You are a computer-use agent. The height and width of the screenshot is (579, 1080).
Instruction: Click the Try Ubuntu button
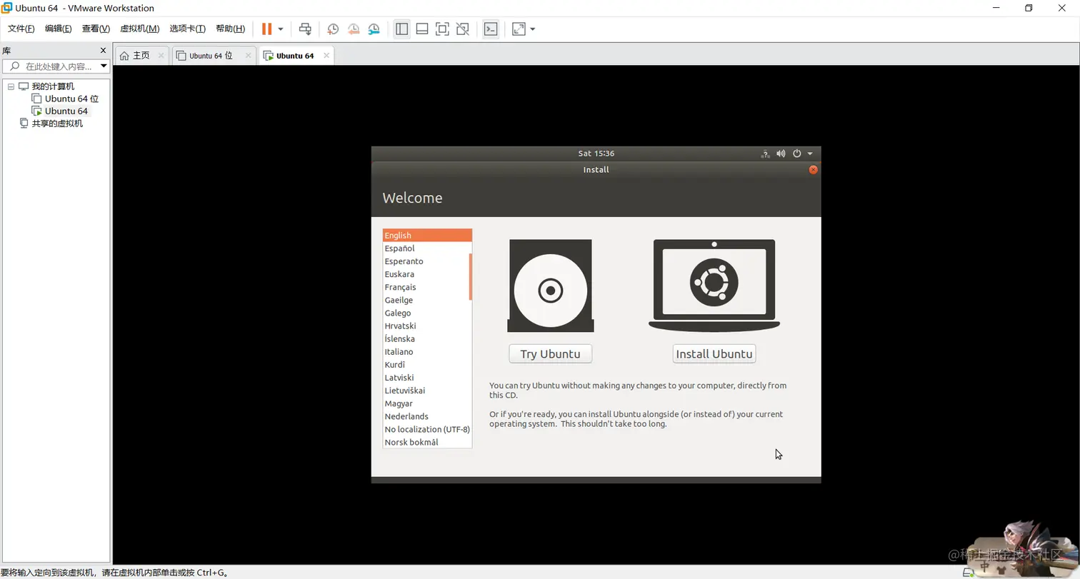click(550, 354)
